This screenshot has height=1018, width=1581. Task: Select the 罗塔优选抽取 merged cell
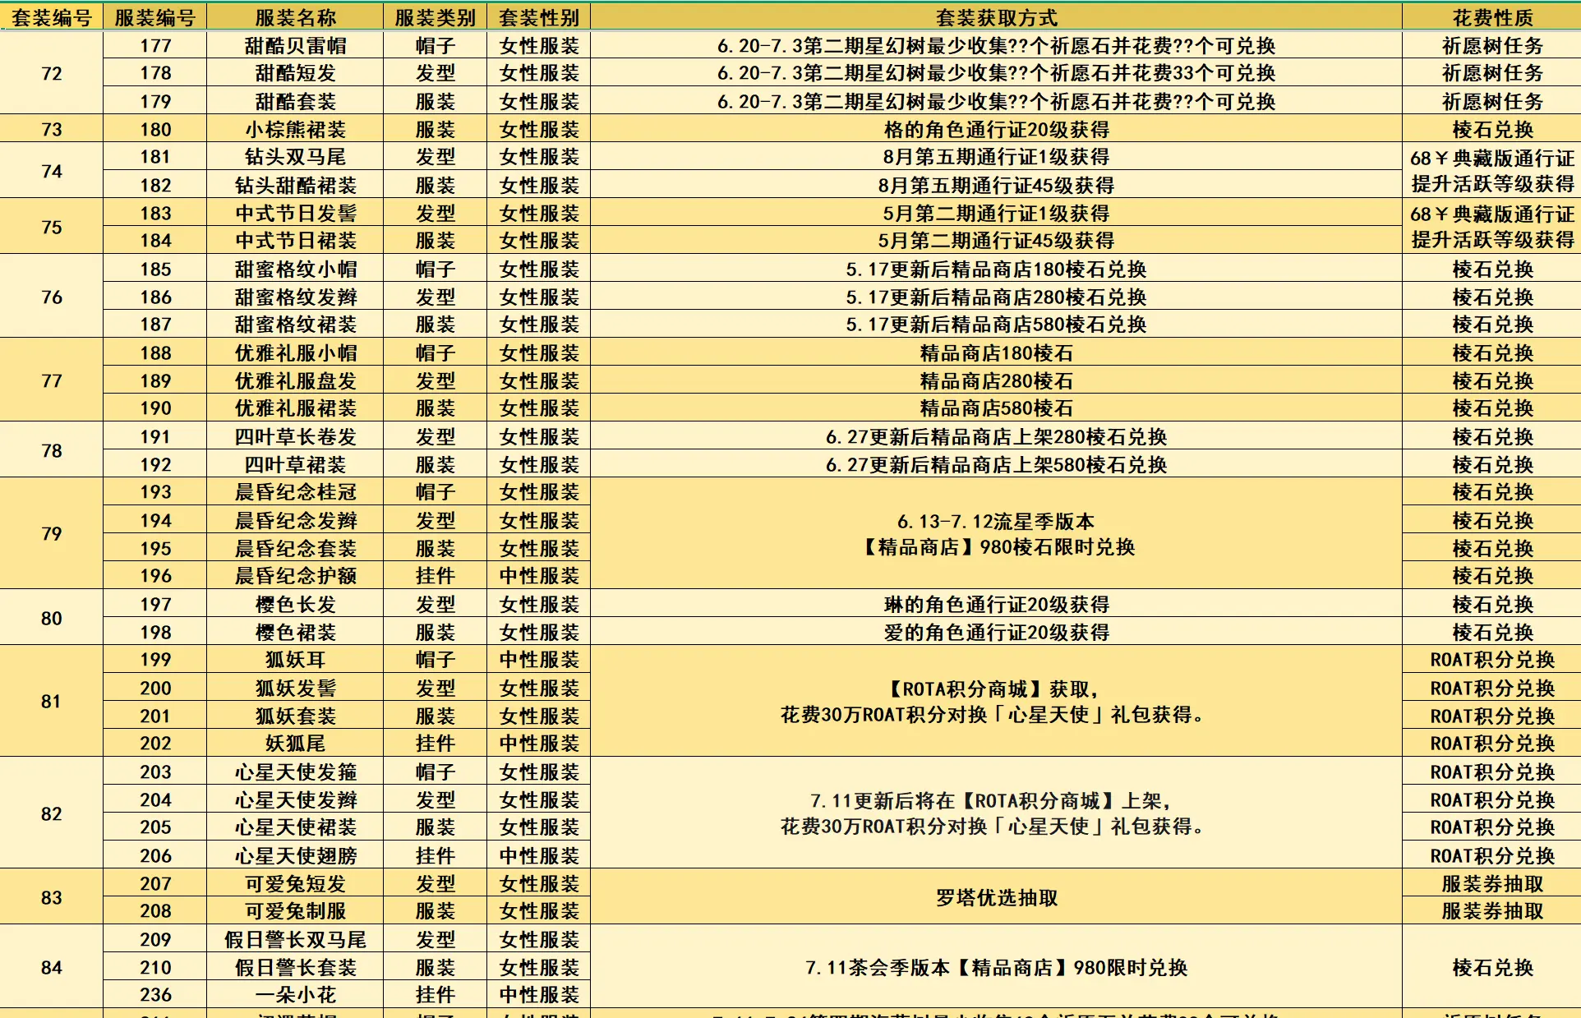996,897
